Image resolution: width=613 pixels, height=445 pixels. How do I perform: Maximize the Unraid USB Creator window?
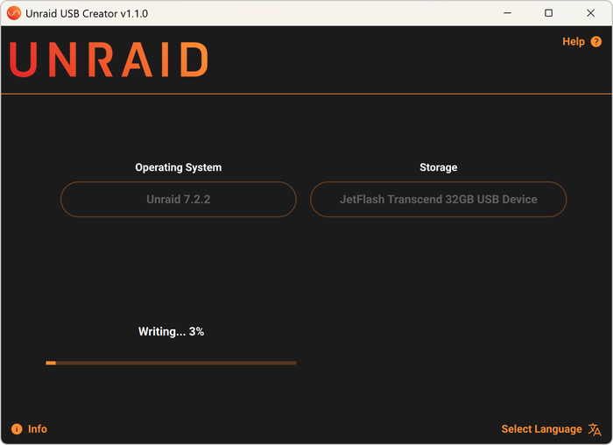[548, 13]
